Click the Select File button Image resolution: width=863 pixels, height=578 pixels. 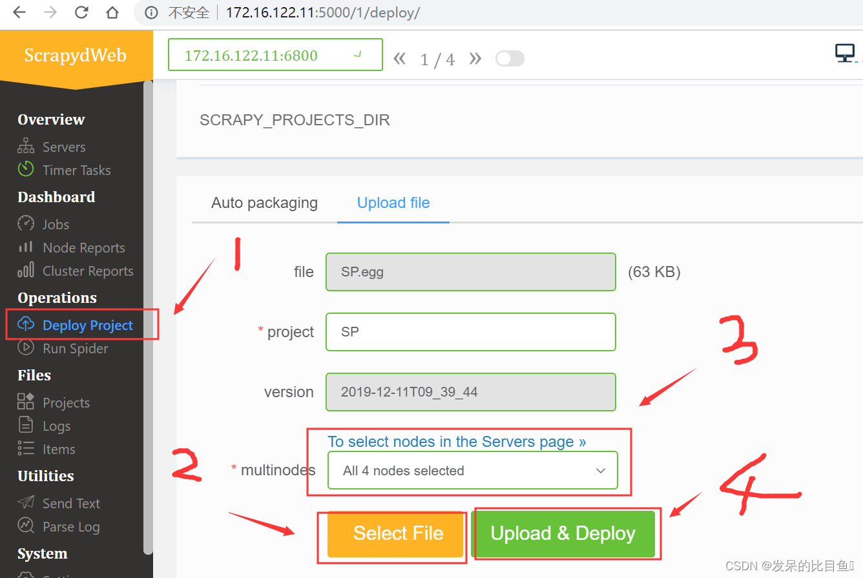(395, 533)
